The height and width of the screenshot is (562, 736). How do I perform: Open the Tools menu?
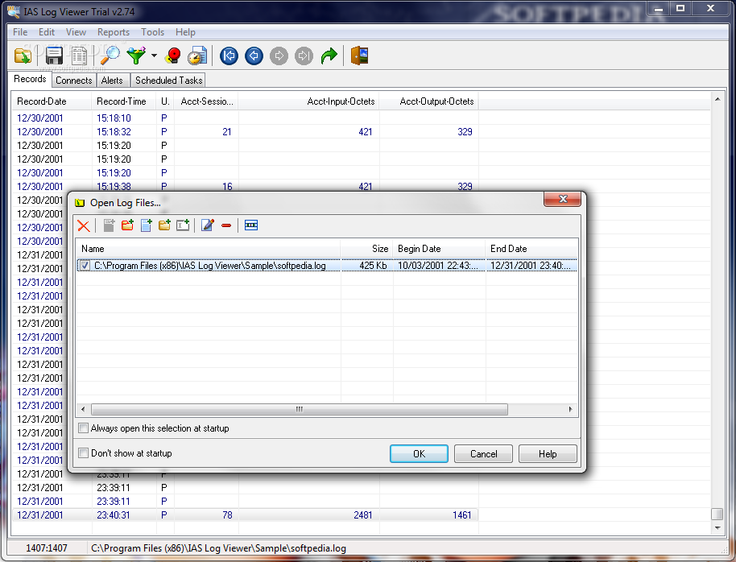[152, 32]
